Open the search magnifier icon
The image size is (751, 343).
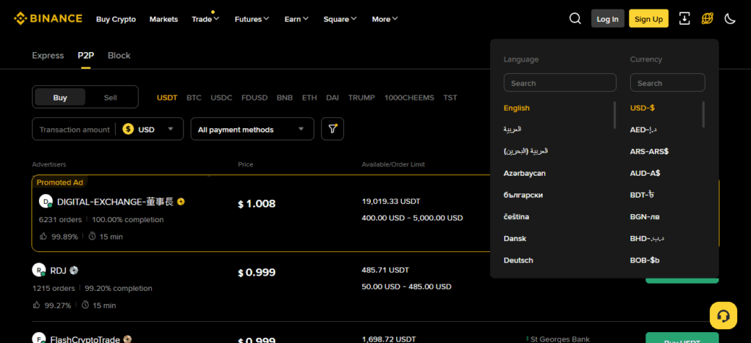click(x=575, y=18)
